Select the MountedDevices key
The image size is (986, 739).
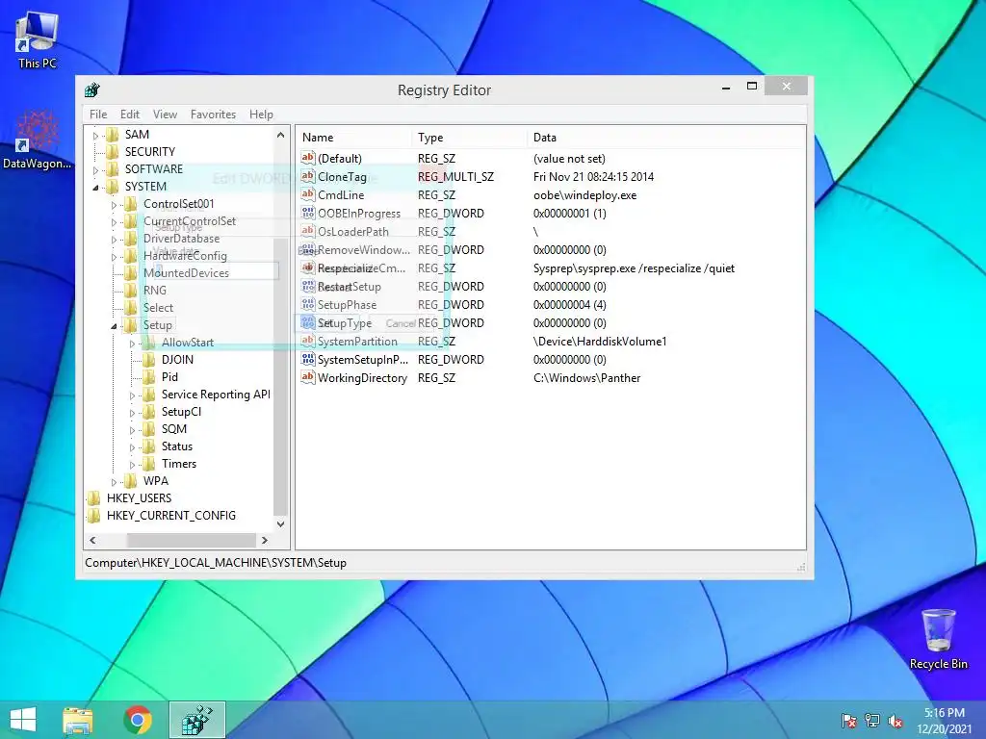pyautogui.click(x=186, y=272)
